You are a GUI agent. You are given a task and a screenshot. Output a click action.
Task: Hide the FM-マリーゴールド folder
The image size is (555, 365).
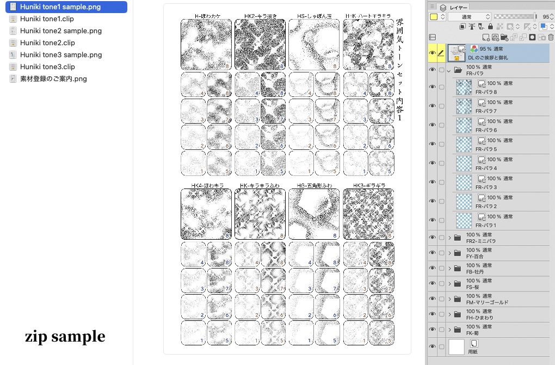432,299
